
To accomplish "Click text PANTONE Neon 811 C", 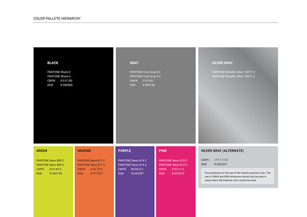I will coord(91,160).
